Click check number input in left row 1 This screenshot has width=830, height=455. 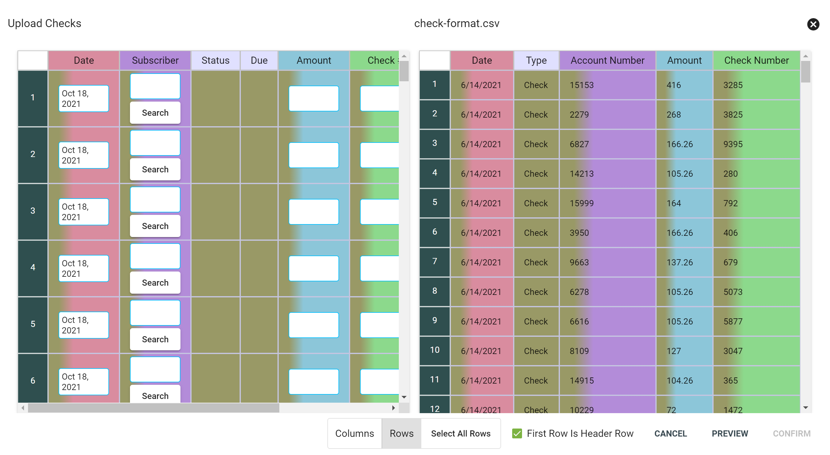[379, 98]
